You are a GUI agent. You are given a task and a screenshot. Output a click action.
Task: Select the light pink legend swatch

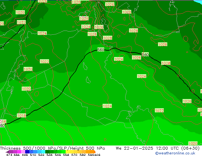click(x=23, y=152)
